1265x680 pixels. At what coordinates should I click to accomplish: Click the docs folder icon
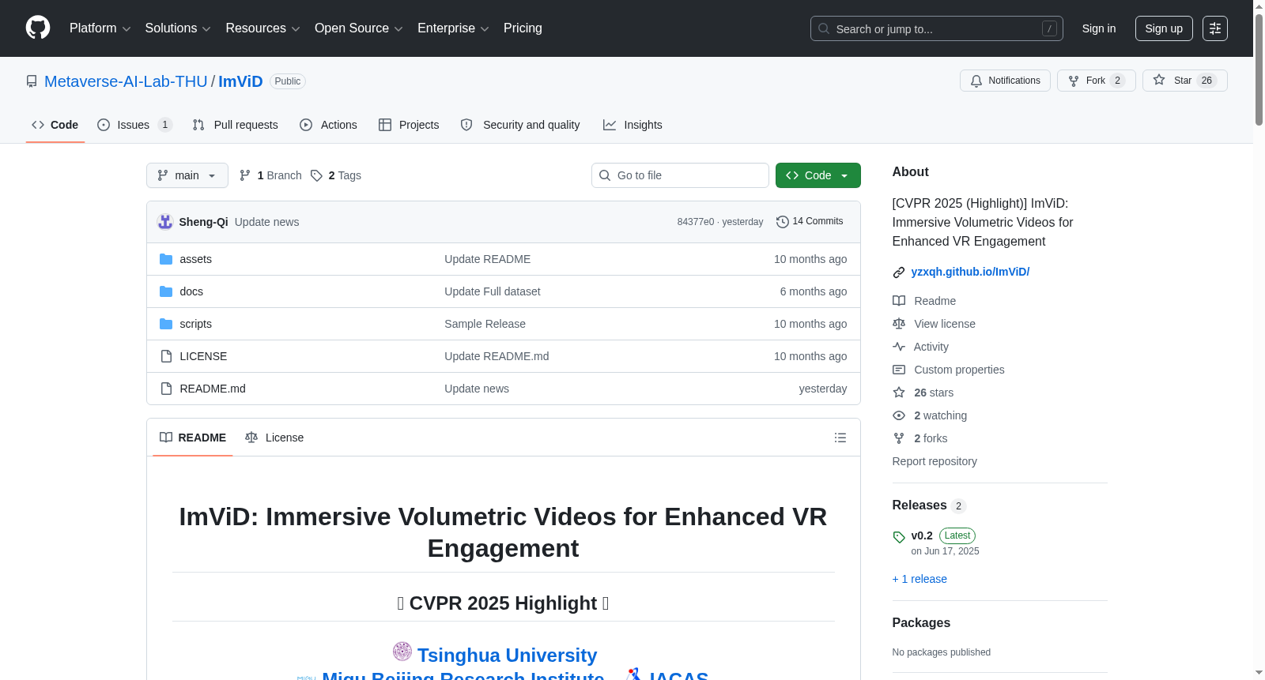(x=166, y=291)
